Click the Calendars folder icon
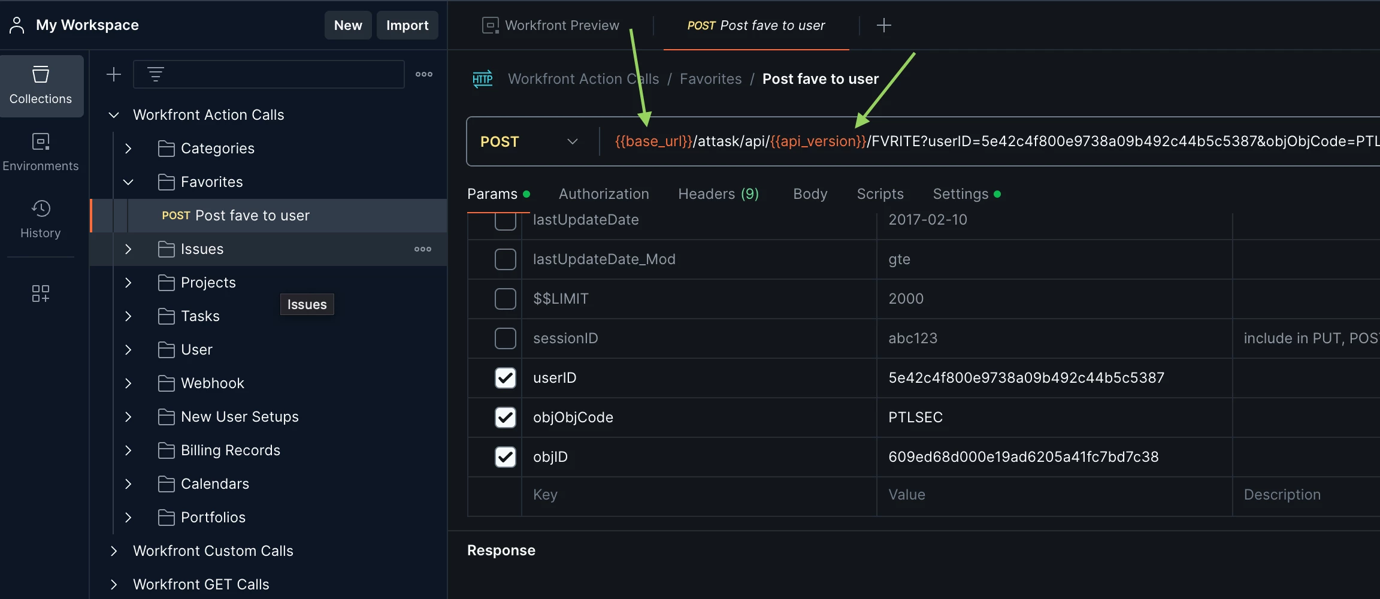Image resolution: width=1380 pixels, height=599 pixels. click(167, 484)
